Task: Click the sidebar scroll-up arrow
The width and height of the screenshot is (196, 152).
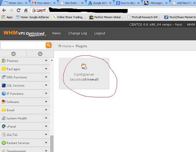Action: click(52, 60)
